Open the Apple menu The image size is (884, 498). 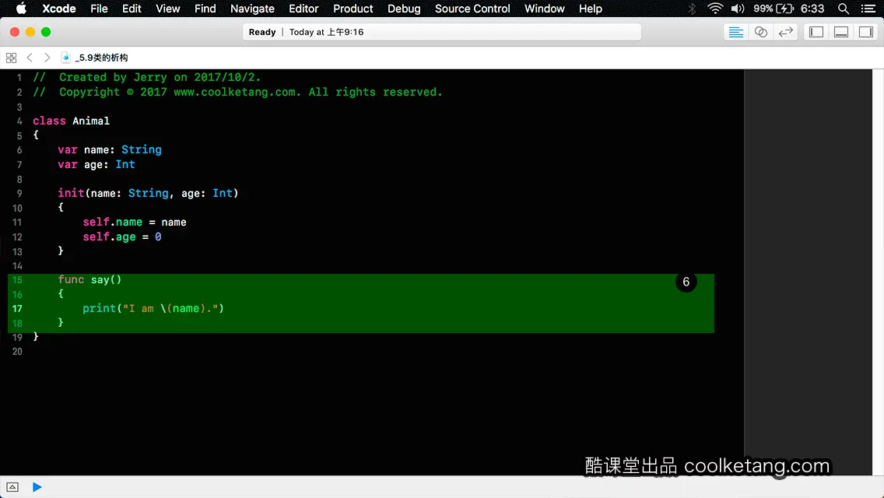tap(21, 9)
